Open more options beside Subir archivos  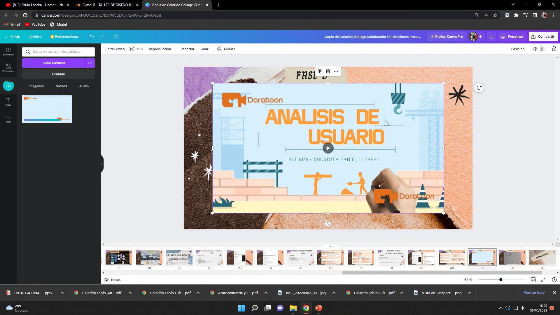(x=90, y=63)
